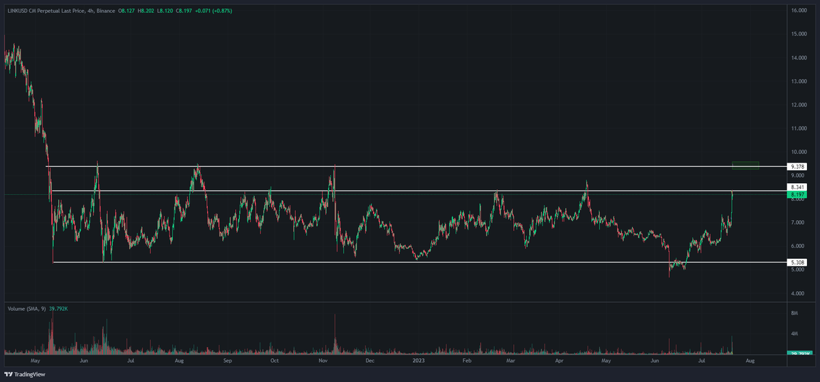The height and width of the screenshot is (382, 820).
Task: Click the 8M volume scale value
Action: 795,312
